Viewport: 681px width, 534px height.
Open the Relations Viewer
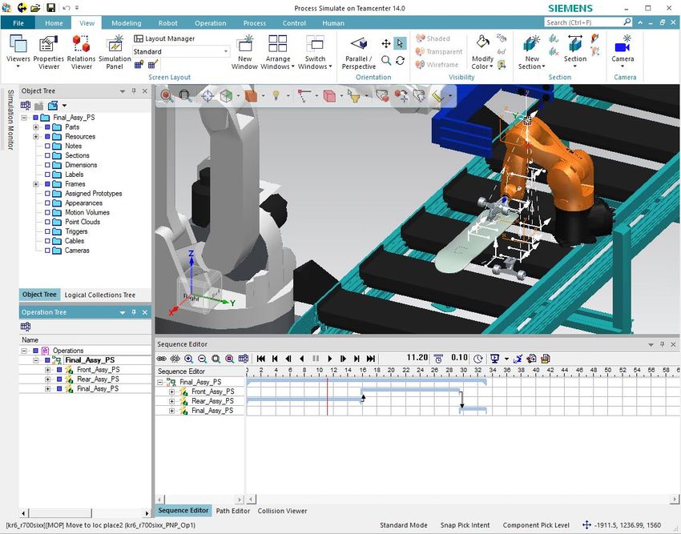[81, 52]
